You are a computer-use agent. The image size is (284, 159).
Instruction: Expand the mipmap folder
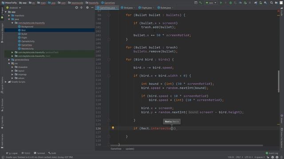tap(12, 75)
